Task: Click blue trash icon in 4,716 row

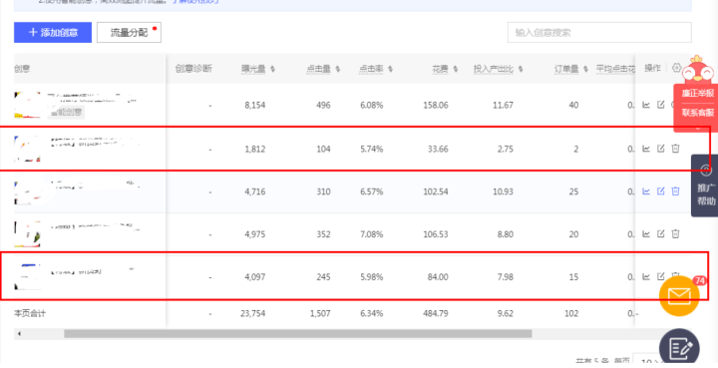Action: coord(675,190)
